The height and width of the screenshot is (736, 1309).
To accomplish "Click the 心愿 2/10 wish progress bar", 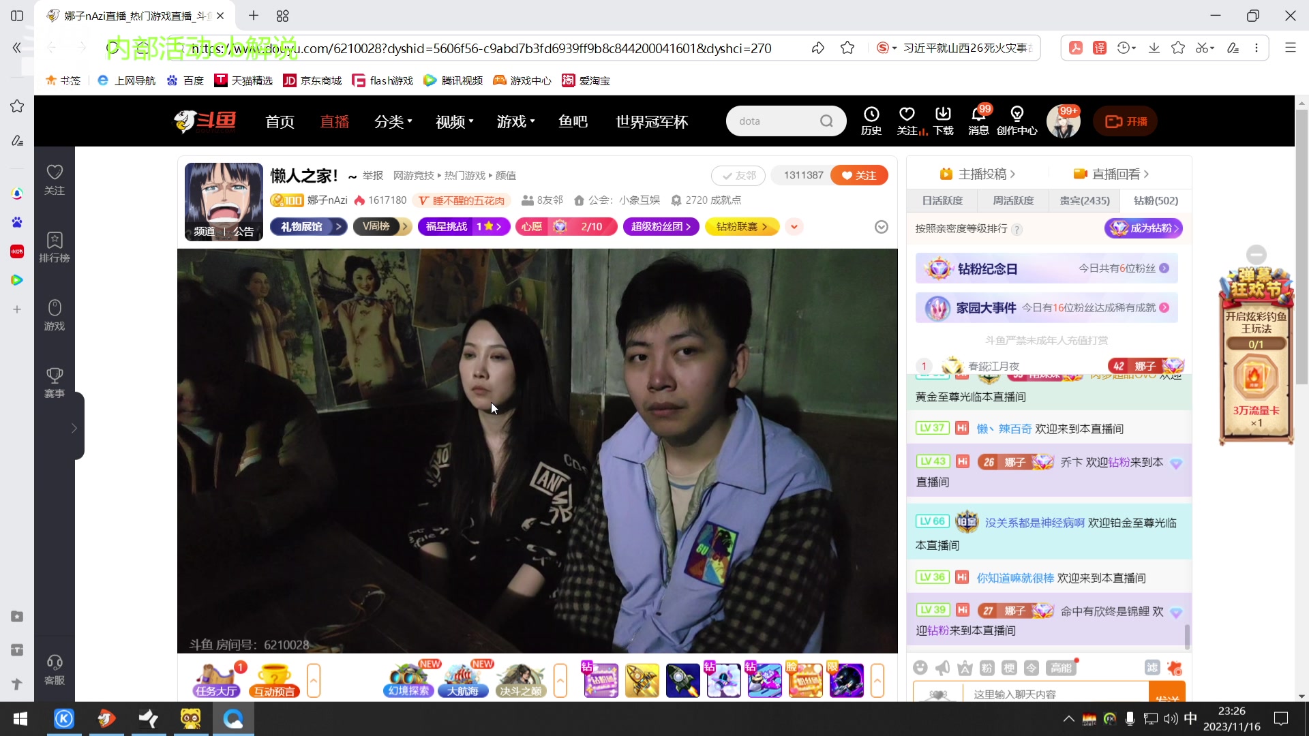I will point(567,226).
